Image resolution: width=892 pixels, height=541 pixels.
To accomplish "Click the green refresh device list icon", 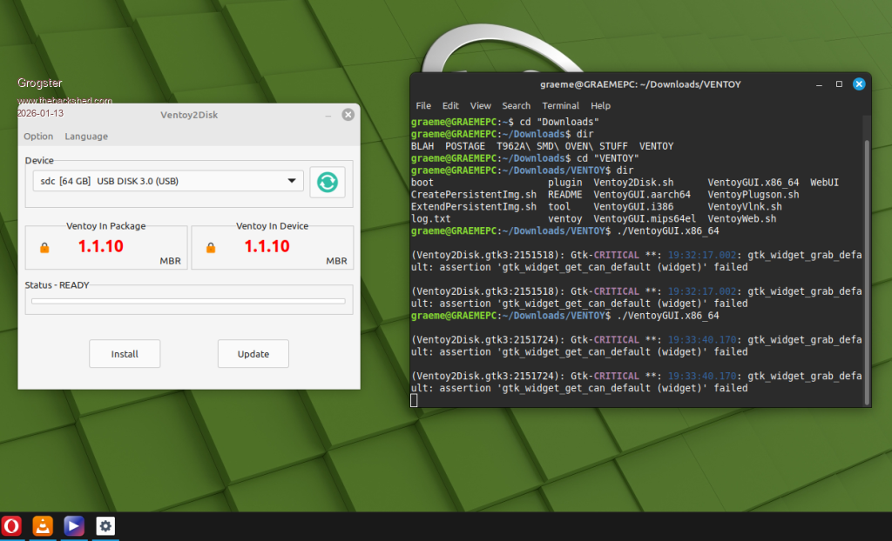I will point(328,182).
